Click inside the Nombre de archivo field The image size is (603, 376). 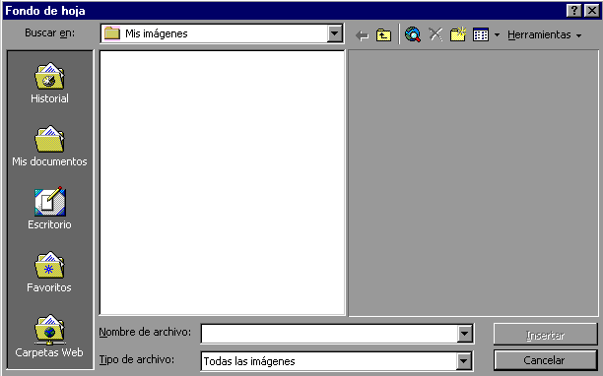329,334
